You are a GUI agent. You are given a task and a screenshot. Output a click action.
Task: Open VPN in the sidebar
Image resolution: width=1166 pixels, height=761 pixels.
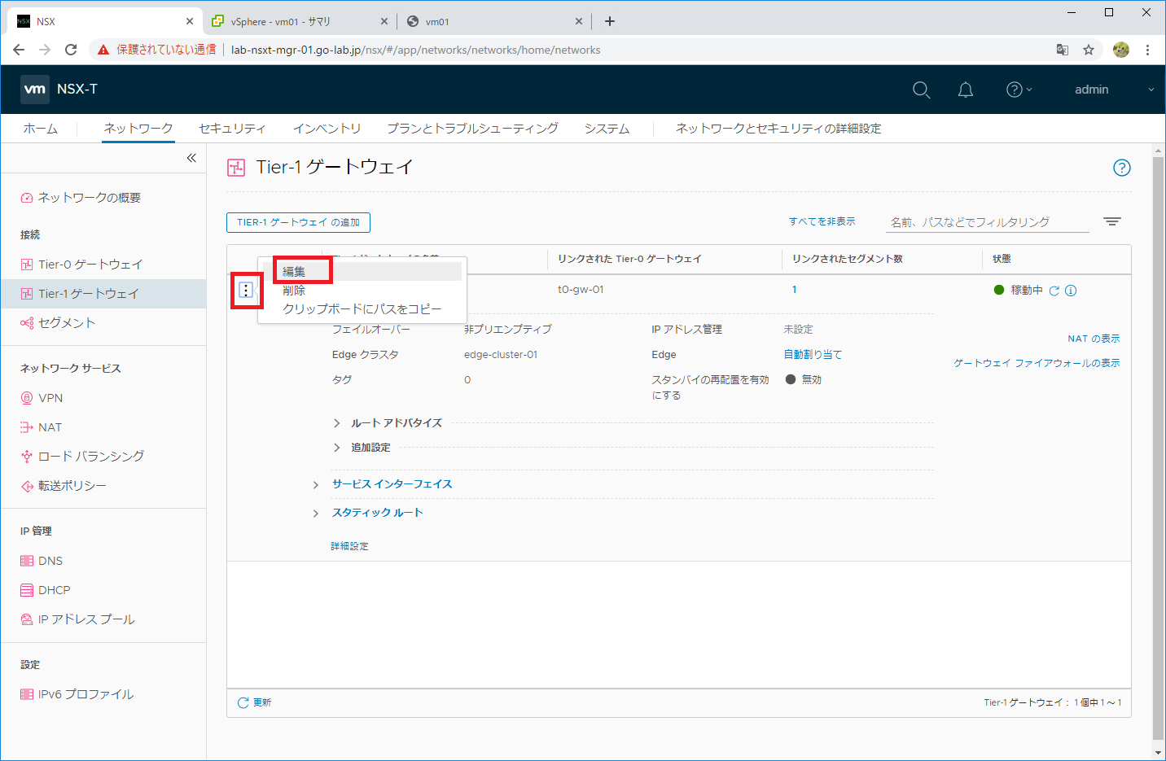[x=50, y=398]
